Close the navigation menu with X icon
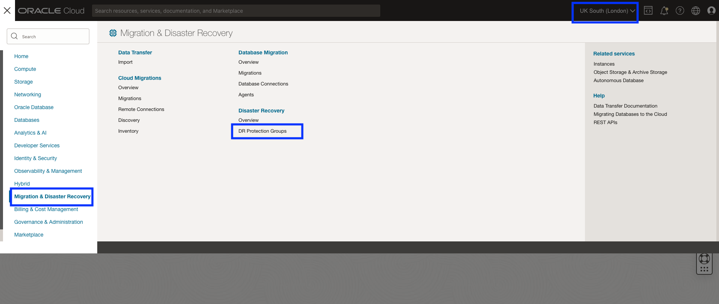Viewport: 719px width, 304px height. click(7, 10)
